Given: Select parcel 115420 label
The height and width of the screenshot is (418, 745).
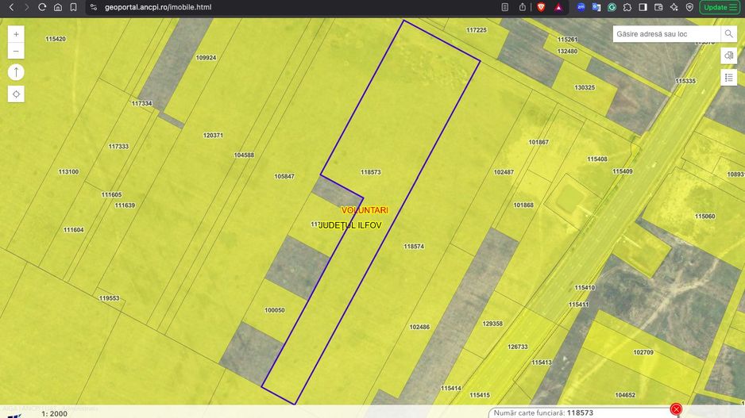Looking at the screenshot, I should [x=56, y=39].
